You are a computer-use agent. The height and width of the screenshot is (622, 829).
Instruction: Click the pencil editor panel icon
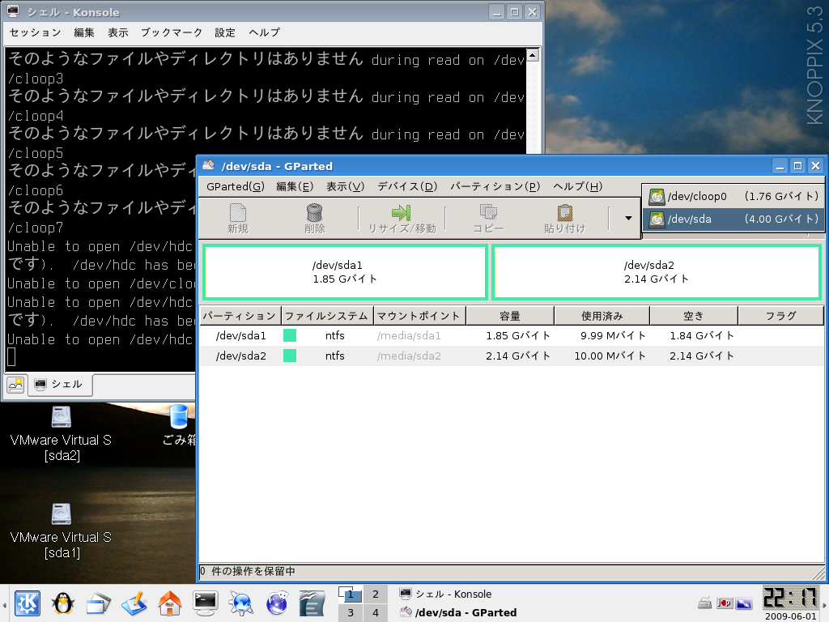pyautogui.click(x=134, y=603)
